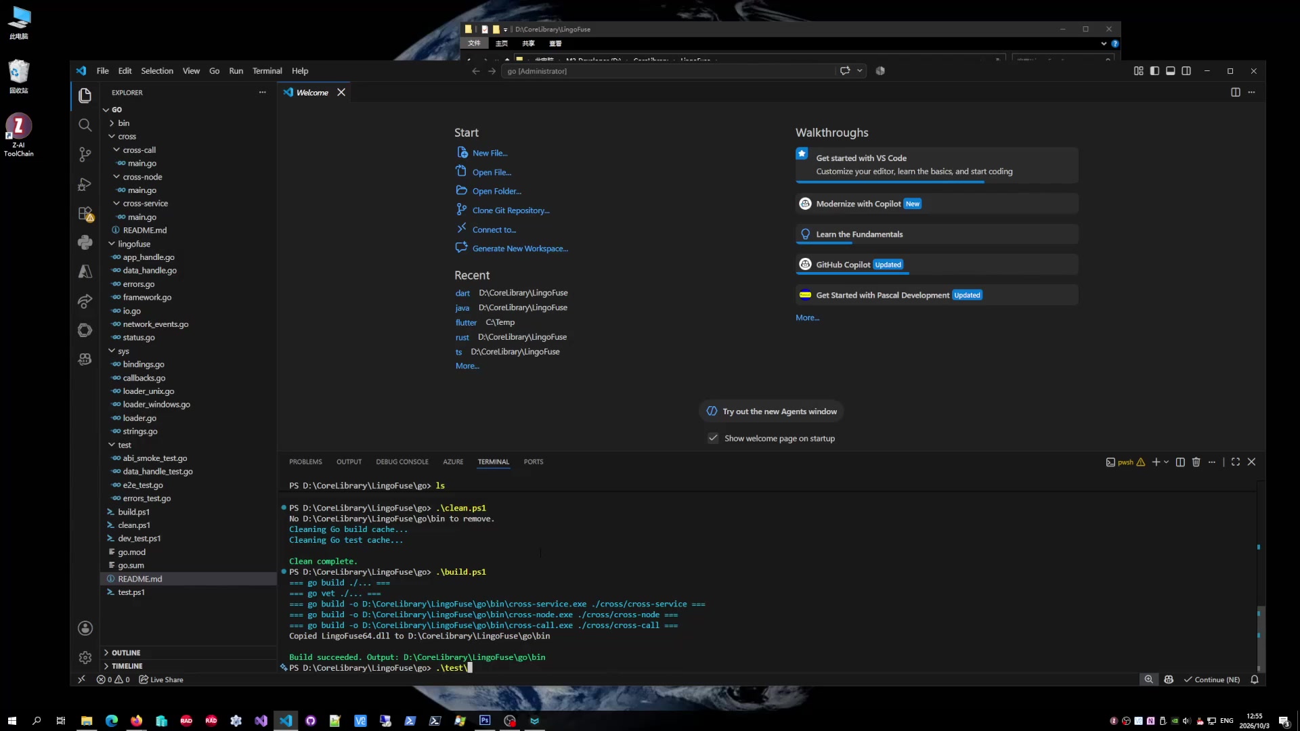Open Live Share activity bar icon
1300x731 pixels.
point(85,301)
